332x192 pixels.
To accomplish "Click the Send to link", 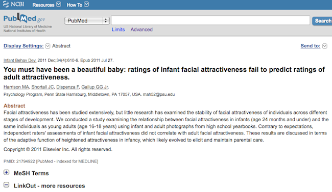I will [x=311, y=46].
